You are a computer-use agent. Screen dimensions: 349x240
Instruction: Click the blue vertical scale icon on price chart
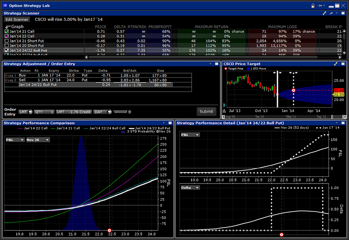(x=224, y=105)
